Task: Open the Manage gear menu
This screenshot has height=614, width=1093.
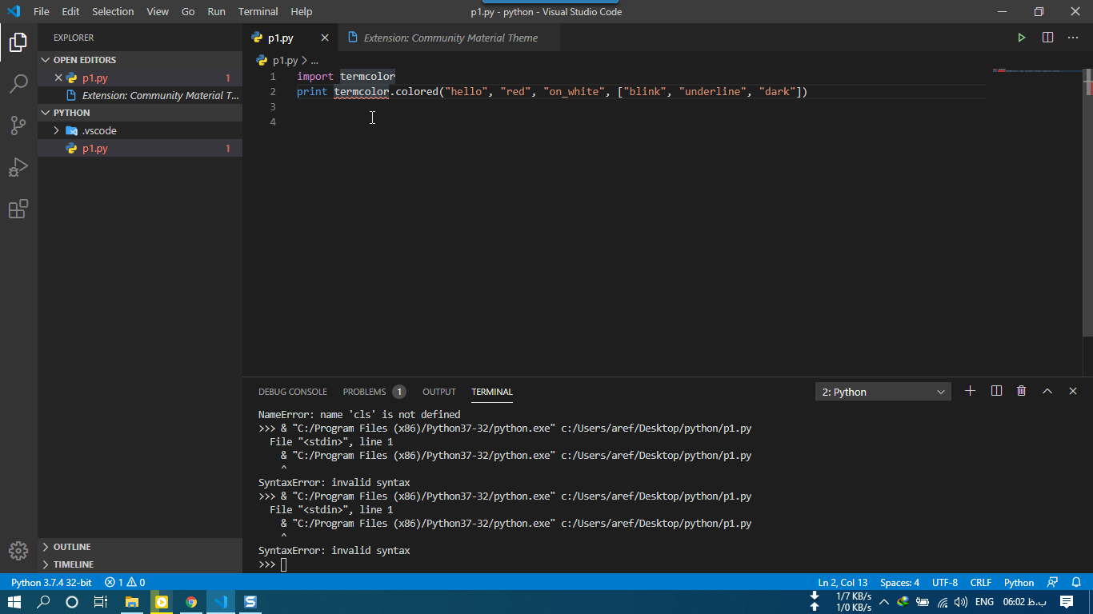Action: pos(18,551)
